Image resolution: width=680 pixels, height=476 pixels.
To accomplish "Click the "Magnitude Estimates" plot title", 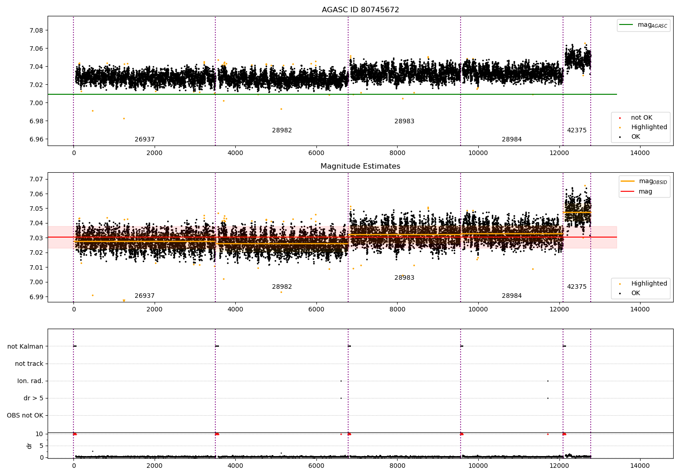I will coord(360,166).
